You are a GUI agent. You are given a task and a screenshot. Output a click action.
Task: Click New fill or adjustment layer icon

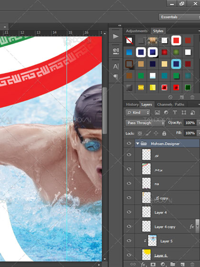pos(163,264)
